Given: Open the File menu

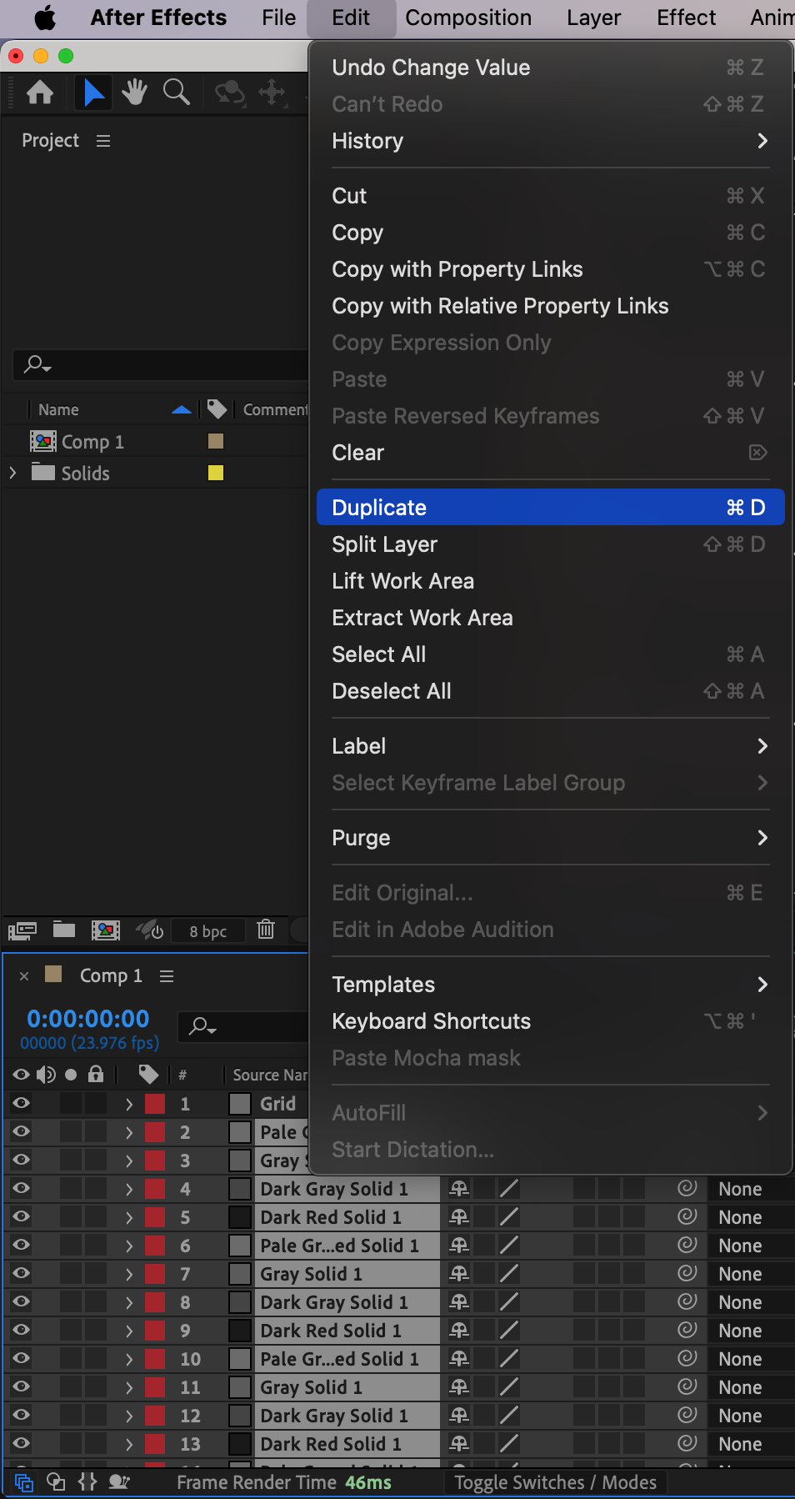Looking at the screenshot, I should [278, 18].
